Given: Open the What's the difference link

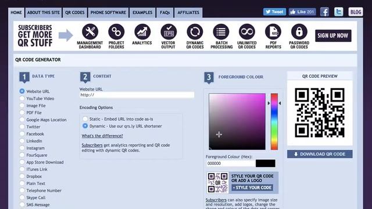Looking at the screenshot, I should click(102, 136).
